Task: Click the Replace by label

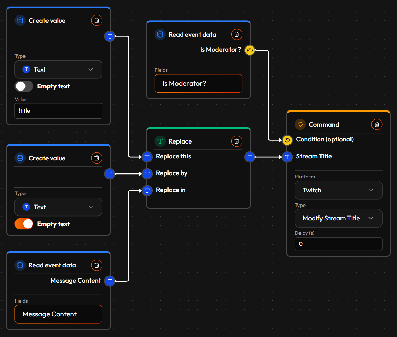Action: pos(172,173)
